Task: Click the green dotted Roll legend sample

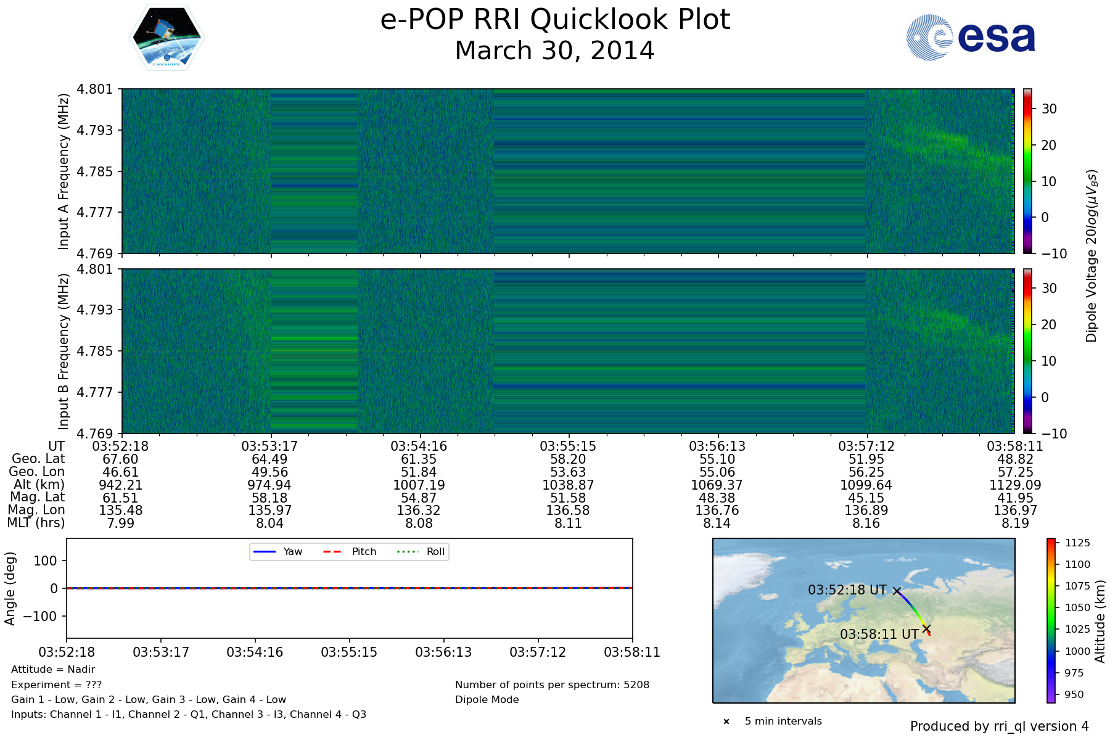Action: [x=407, y=551]
